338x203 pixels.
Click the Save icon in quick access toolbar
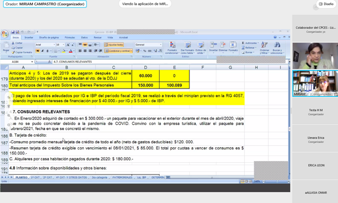13,32
